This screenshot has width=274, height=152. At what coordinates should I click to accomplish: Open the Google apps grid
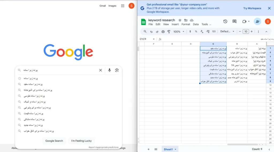click(x=123, y=6)
